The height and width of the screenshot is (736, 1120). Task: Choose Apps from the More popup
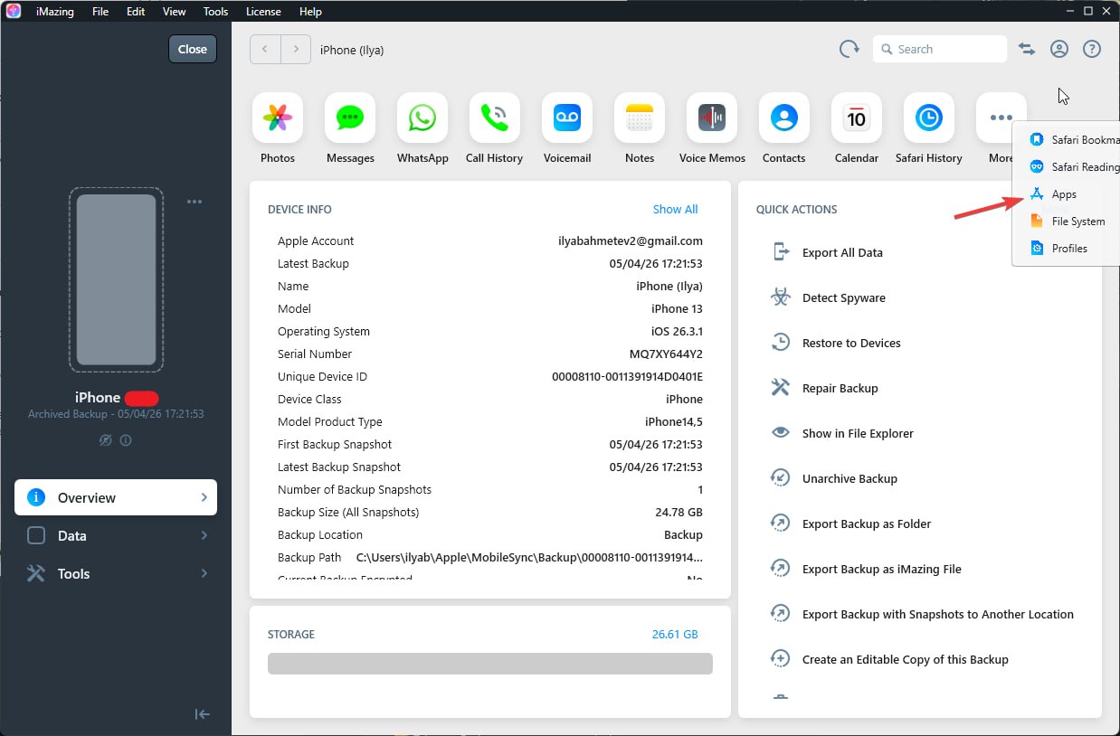pos(1067,193)
